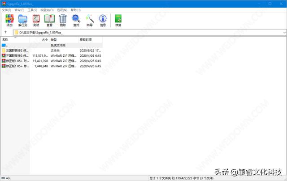The width and height of the screenshot is (287, 181).
Task: Sort by the 名称 (Name) column header
Action: (15, 40)
